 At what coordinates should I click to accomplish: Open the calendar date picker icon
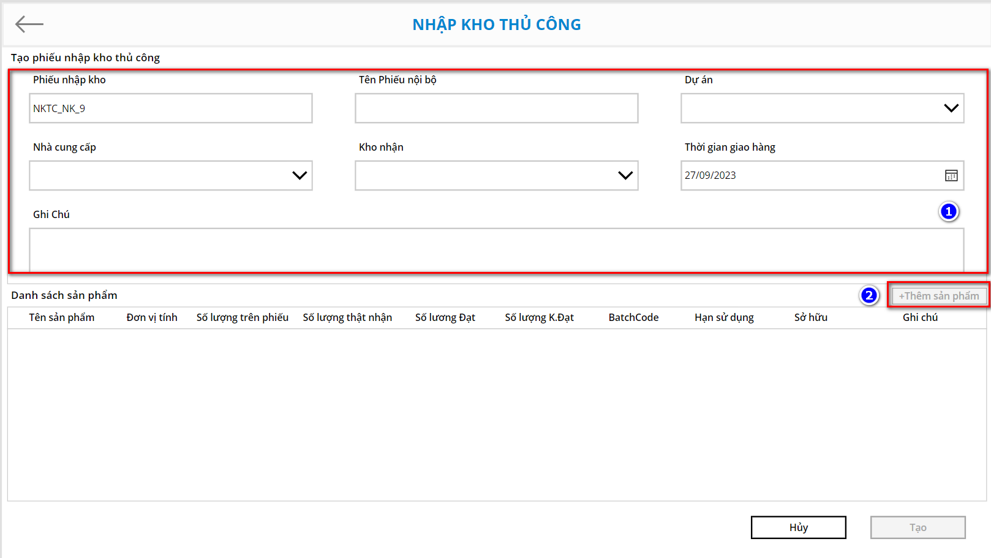click(x=951, y=176)
